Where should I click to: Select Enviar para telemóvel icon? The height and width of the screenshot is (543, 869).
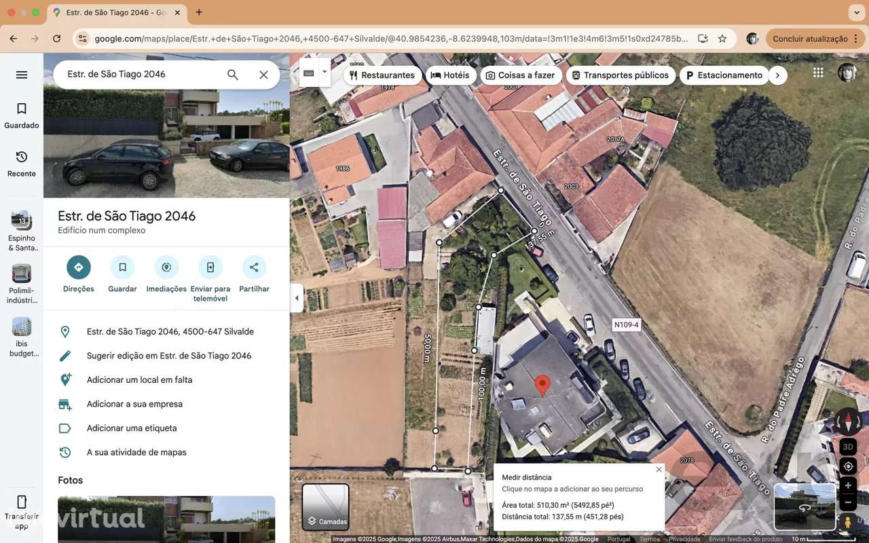[210, 267]
